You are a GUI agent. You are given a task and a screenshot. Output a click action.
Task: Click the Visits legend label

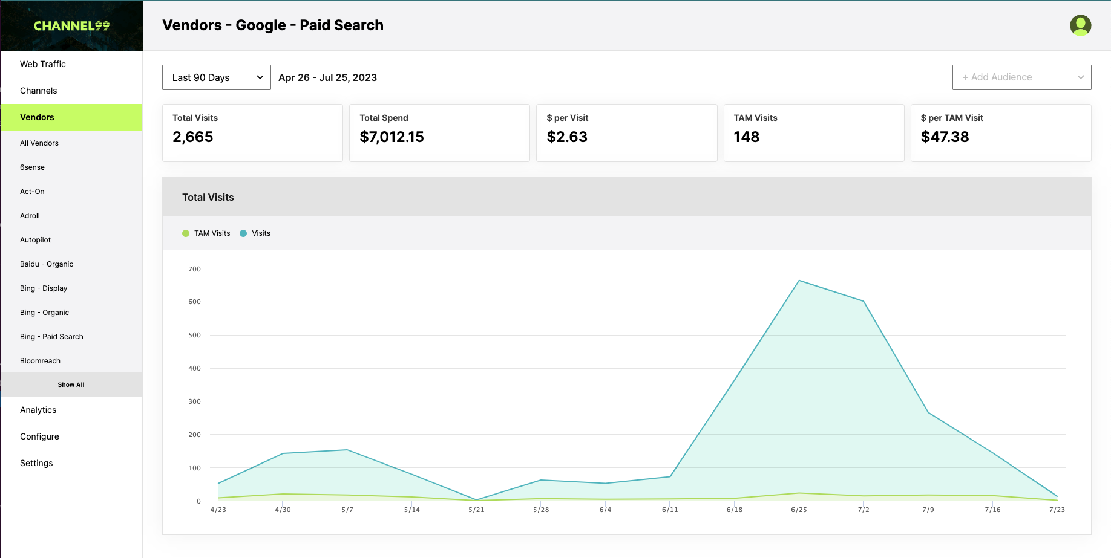(x=261, y=233)
